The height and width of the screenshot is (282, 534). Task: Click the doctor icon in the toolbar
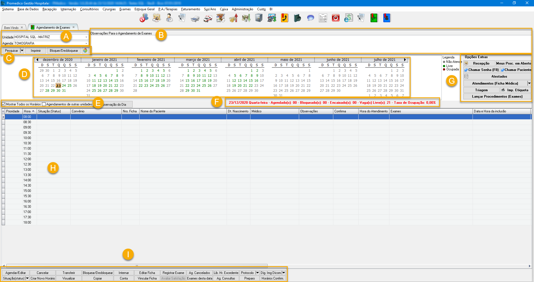[x=169, y=18]
